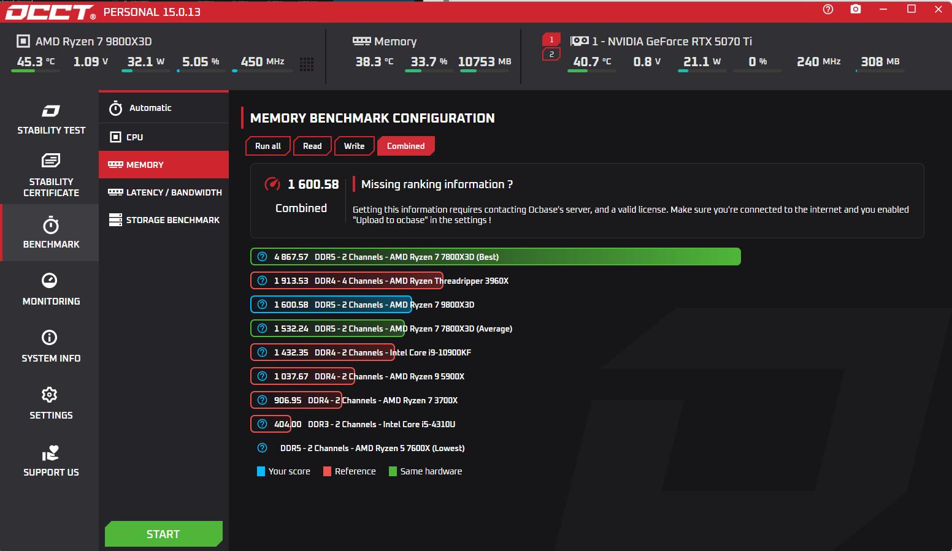Open the help question mark icon in title bar
This screenshot has height=551, width=952.
pyautogui.click(x=828, y=9)
